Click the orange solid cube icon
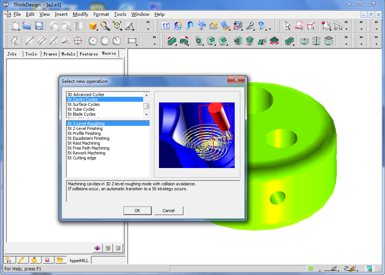The width and height of the screenshot is (385, 275). [x=93, y=26]
